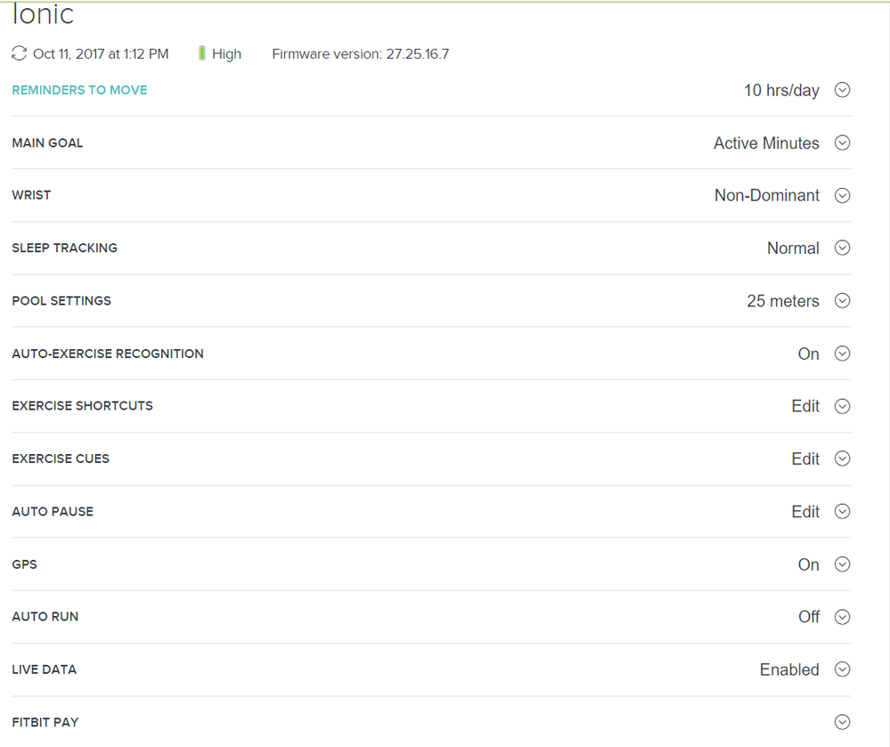Viewport: 890px width, 747px height.
Task: Expand the Live Data chevron
Action: [x=842, y=670]
